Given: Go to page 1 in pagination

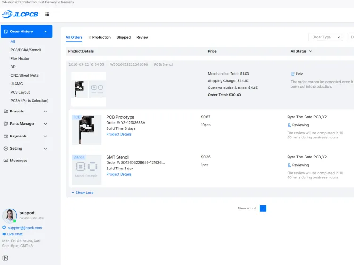Looking at the screenshot, I should 263,209.
